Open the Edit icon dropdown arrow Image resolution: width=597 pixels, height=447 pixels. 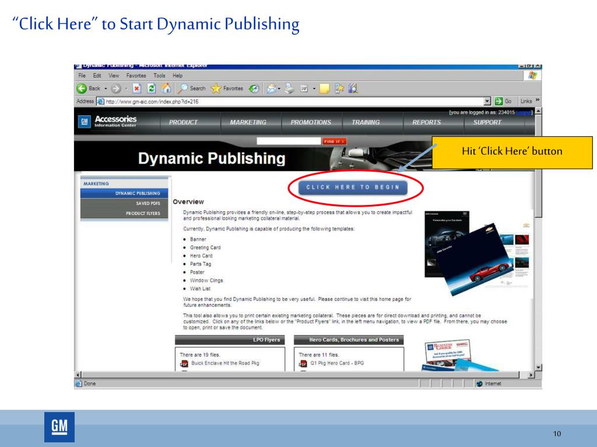[x=314, y=89]
